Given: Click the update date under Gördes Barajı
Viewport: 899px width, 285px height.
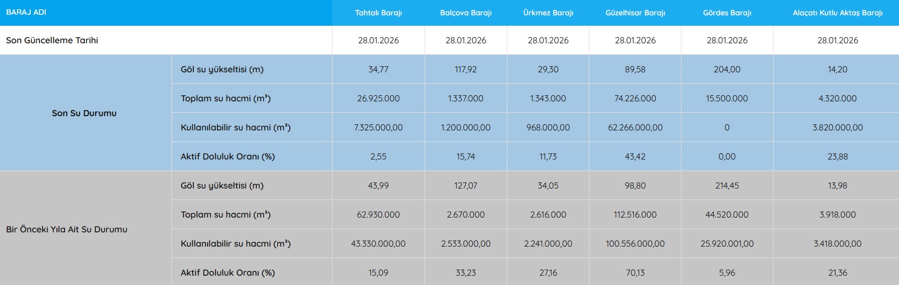Looking at the screenshot, I should (x=727, y=40).
